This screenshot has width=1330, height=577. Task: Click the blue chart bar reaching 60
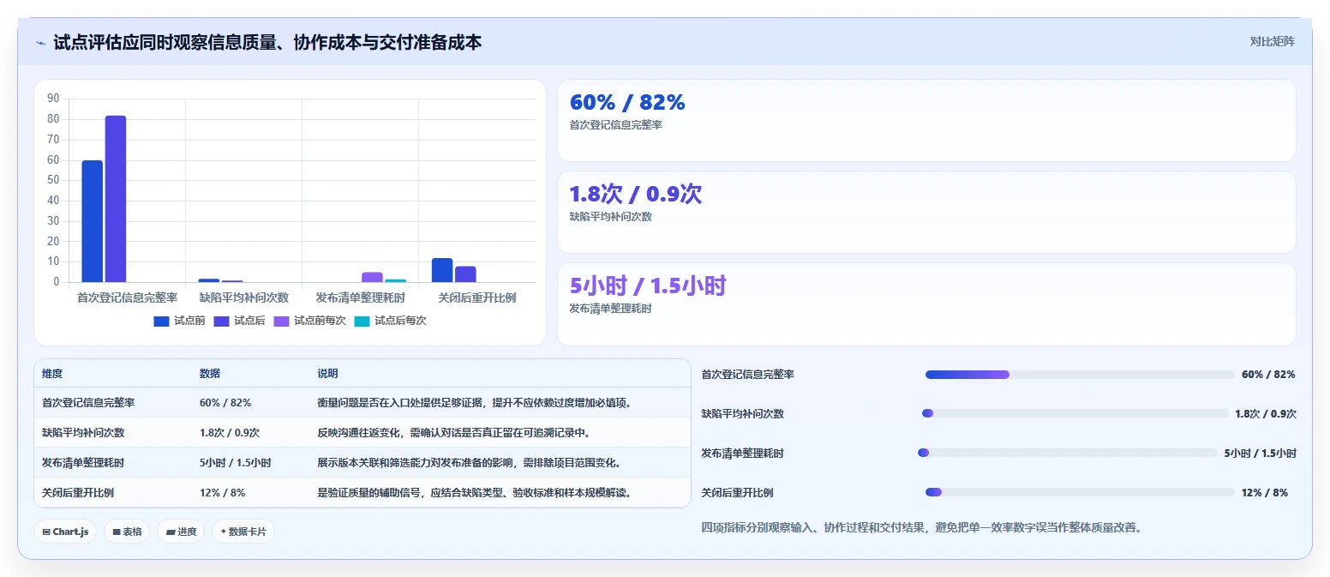tap(92, 221)
